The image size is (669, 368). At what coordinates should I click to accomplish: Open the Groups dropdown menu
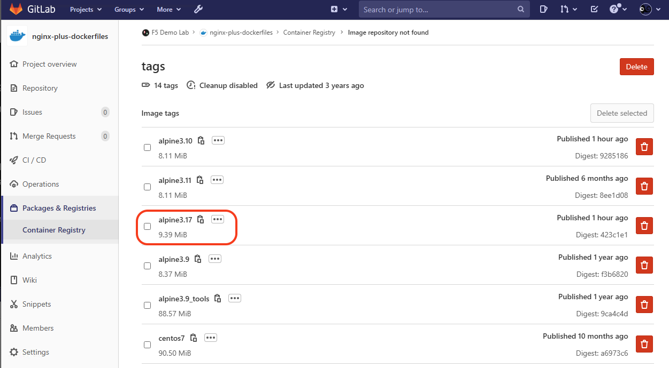(x=129, y=9)
